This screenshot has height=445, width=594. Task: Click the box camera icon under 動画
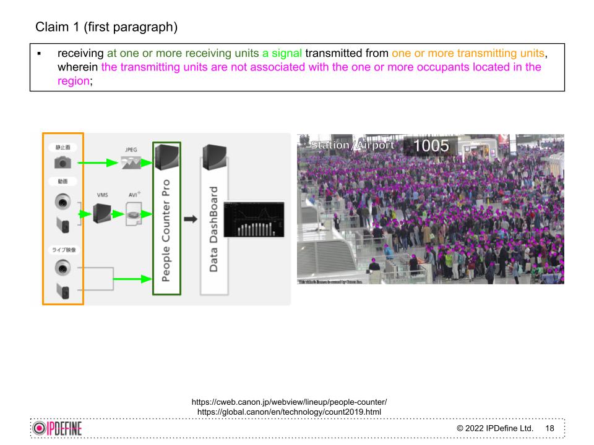[63, 225]
